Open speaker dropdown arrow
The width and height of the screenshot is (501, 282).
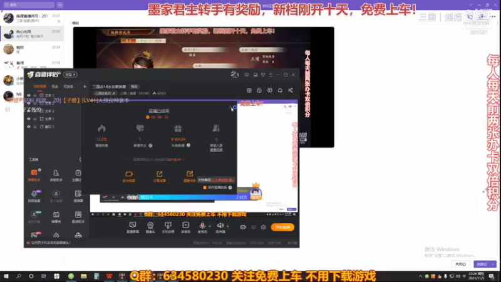point(227,226)
